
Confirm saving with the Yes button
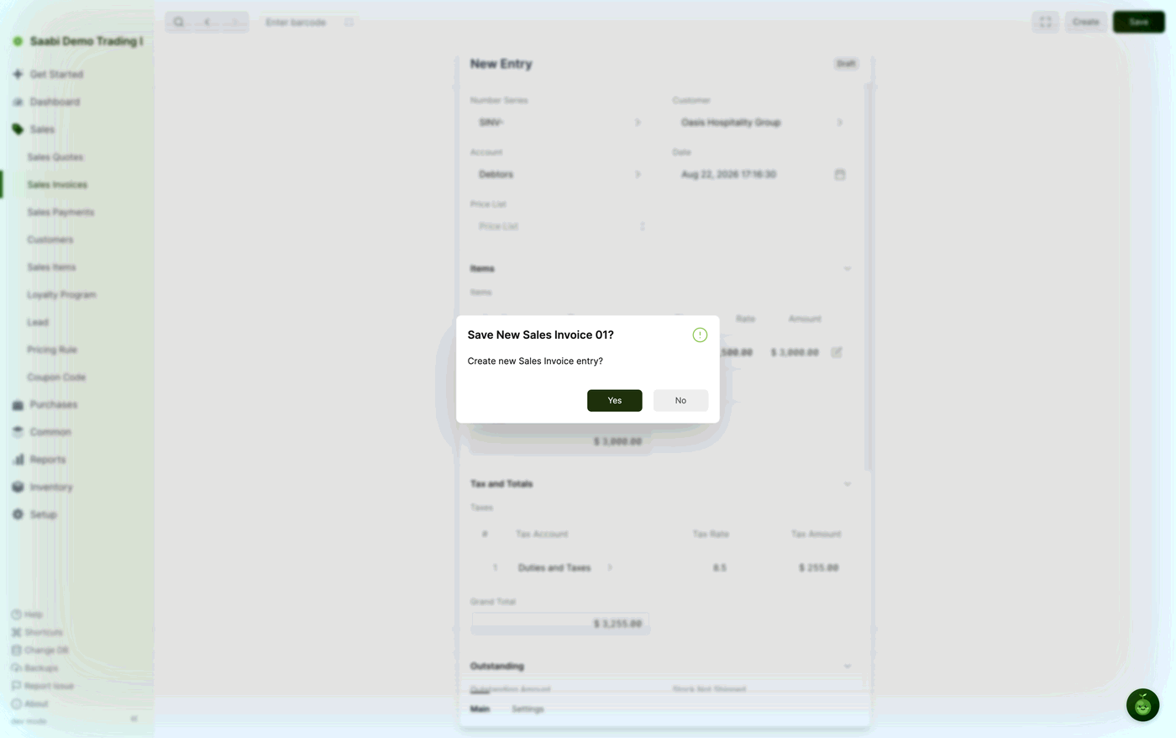point(614,400)
